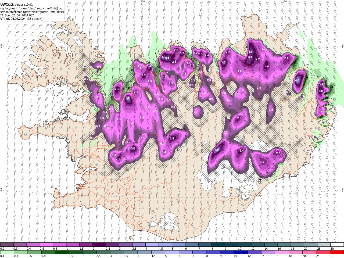Image resolution: width=344 pixels, height=258 pixels.
Task: Select the 2.6 precipitation value on the map
Action: click(200, 54)
